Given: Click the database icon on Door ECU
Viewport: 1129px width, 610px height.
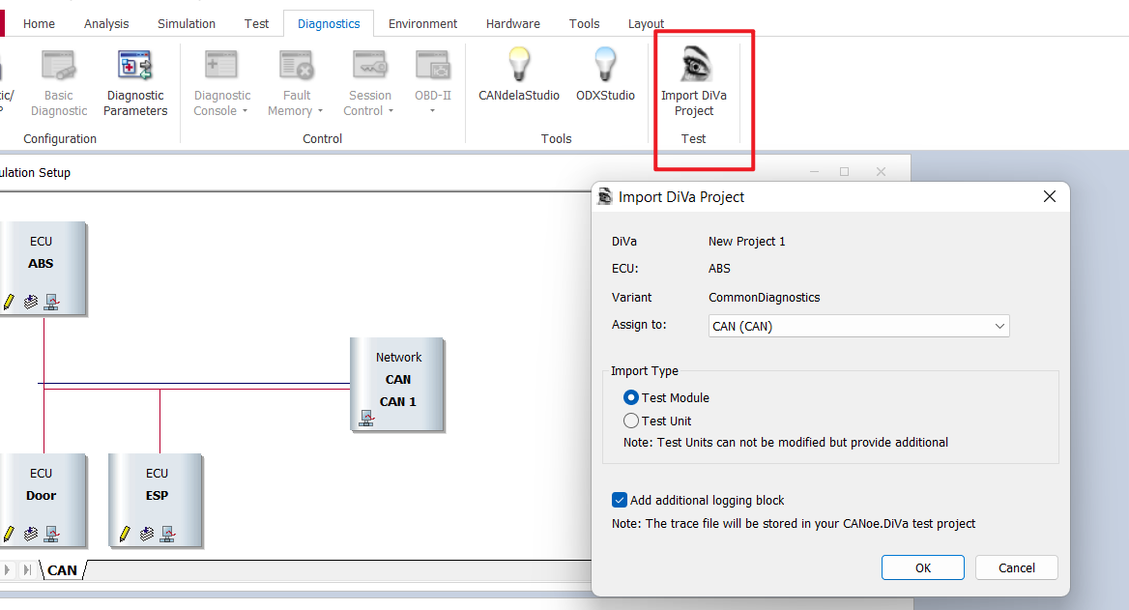Looking at the screenshot, I should click(x=30, y=534).
